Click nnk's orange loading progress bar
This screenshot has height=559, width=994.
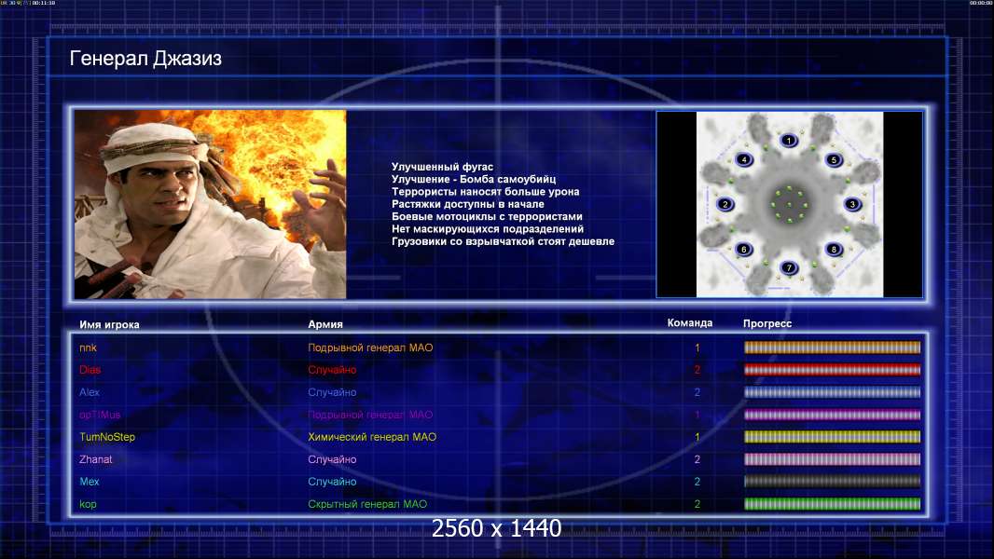click(x=832, y=348)
